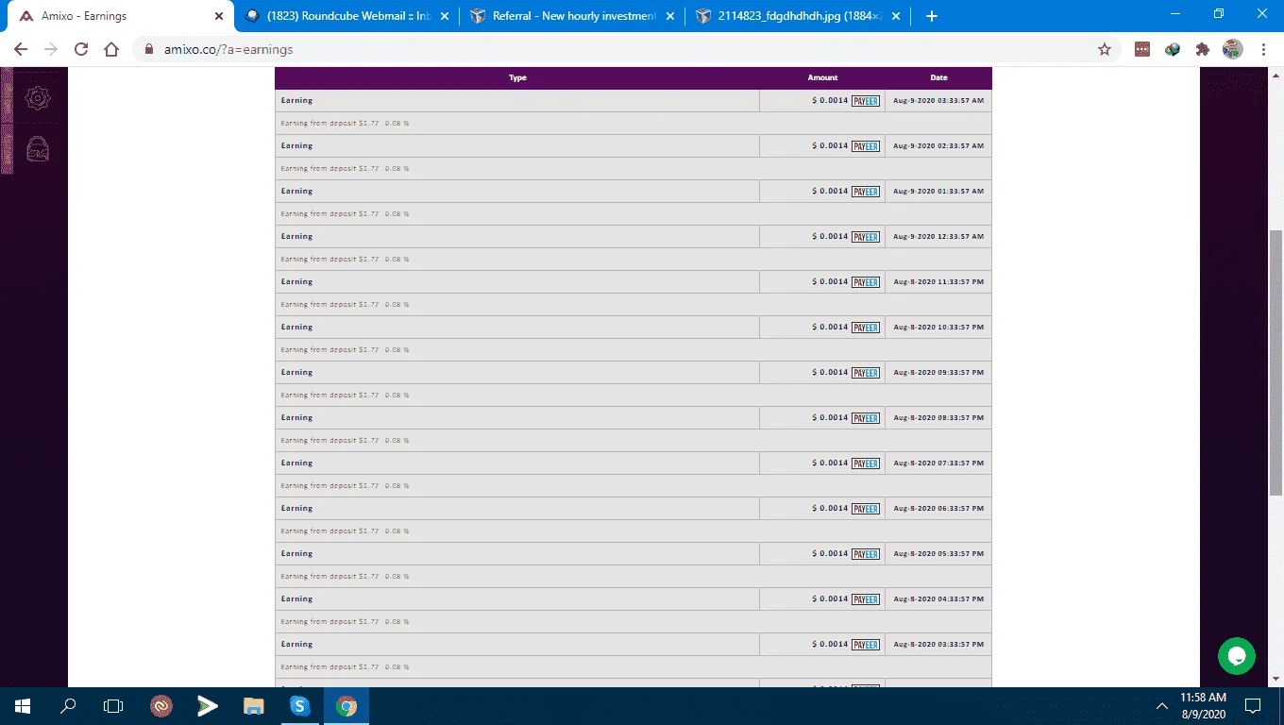
Task: Click date Aug-8-2020 03:33:57 PM
Action: pos(938,645)
